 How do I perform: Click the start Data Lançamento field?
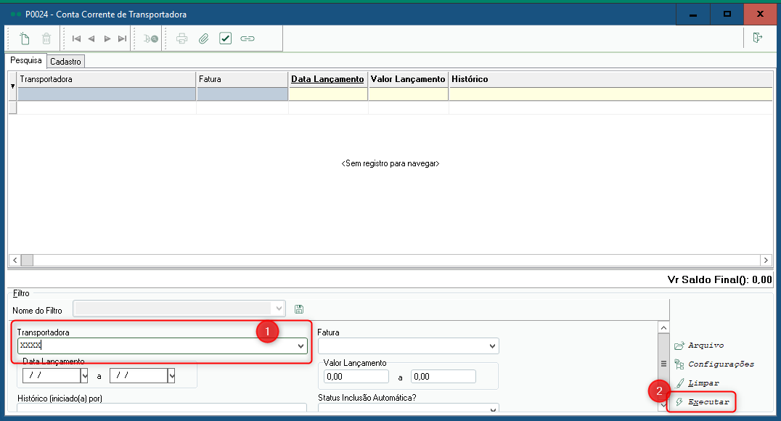coord(52,375)
